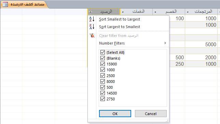The image size is (220, 124).
Task: Click the A-Z ascending sort icon
Action: tap(92, 19)
